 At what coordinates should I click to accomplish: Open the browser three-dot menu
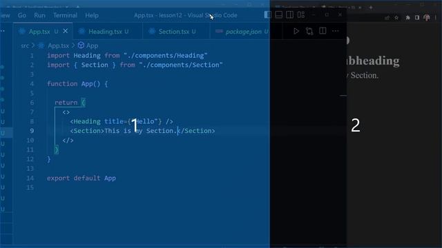[x=436, y=18]
